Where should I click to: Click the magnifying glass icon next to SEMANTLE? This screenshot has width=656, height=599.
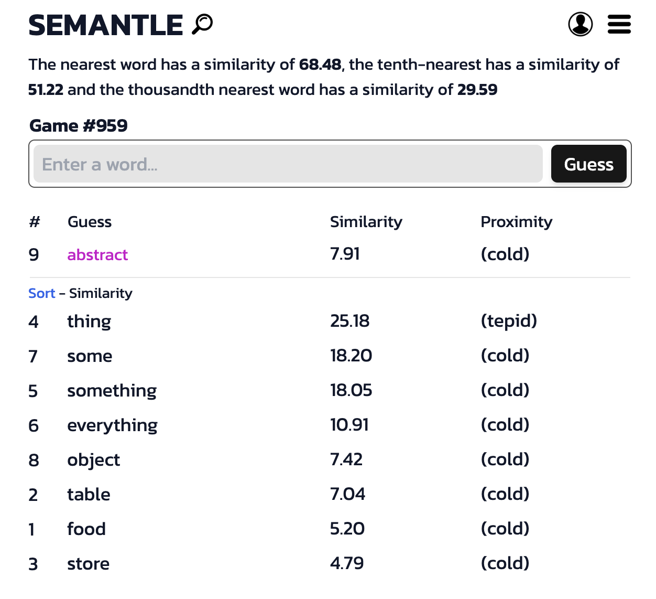pos(202,24)
